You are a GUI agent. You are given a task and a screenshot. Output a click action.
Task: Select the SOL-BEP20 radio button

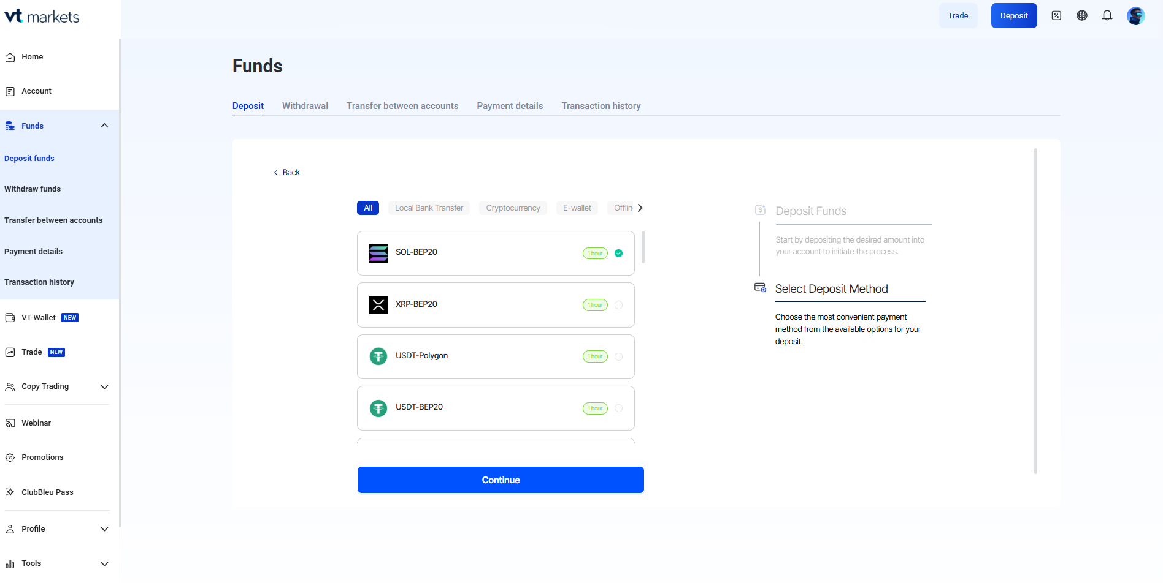[x=618, y=253]
